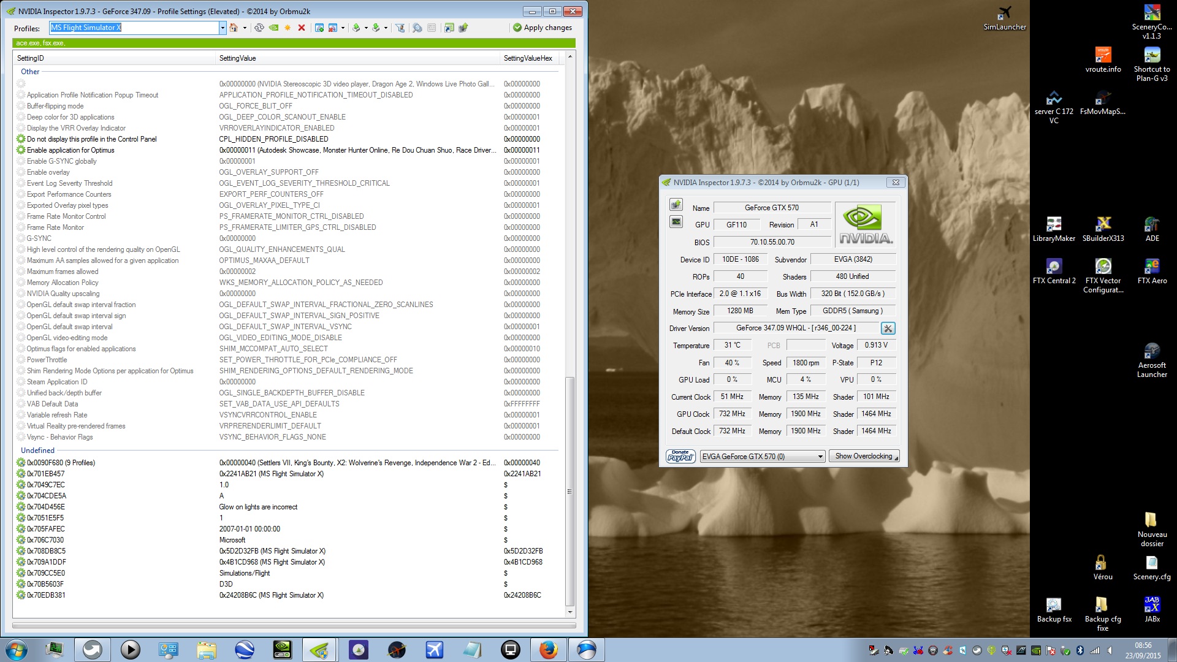Image resolution: width=1177 pixels, height=662 pixels.
Task: Click the scrollbar up arrow in settings list
Action: pyautogui.click(x=569, y=56)
